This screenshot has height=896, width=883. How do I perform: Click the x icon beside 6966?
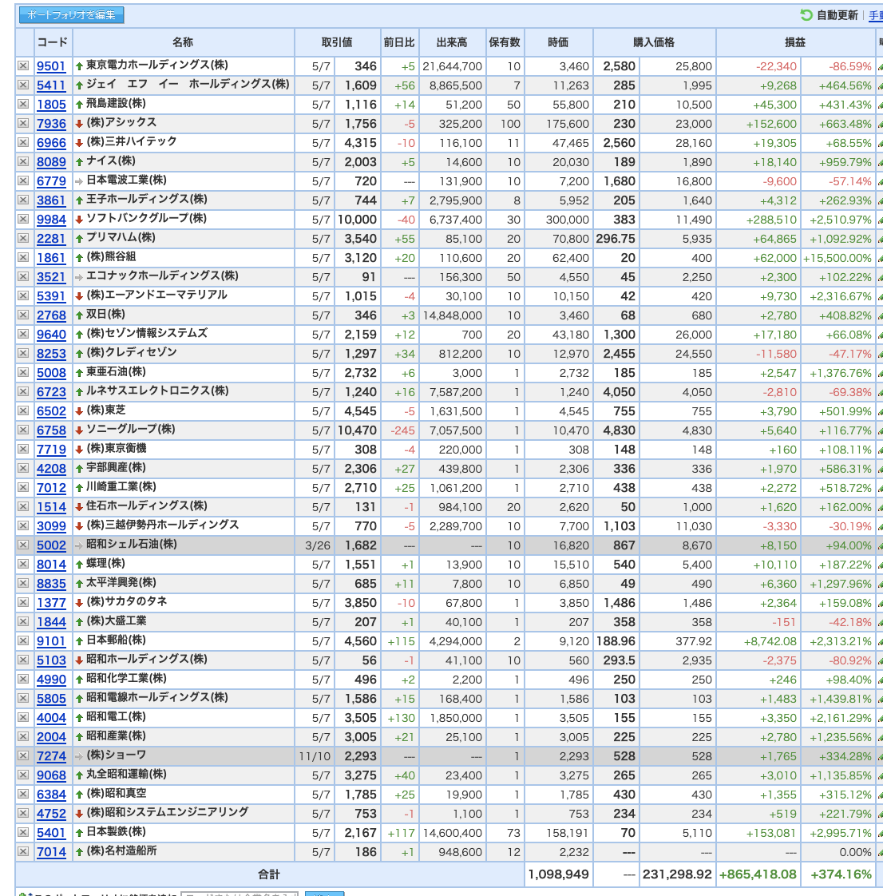point(23,142)
